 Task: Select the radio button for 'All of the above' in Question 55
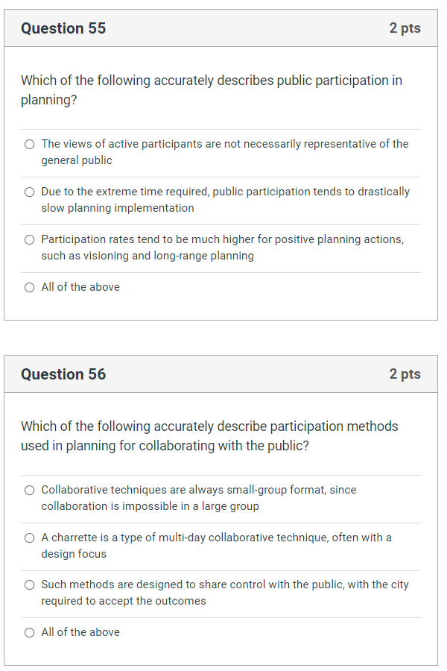pos(29,287)
